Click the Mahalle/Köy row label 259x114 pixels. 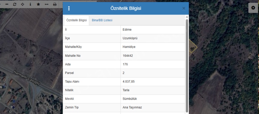[73, 47]
